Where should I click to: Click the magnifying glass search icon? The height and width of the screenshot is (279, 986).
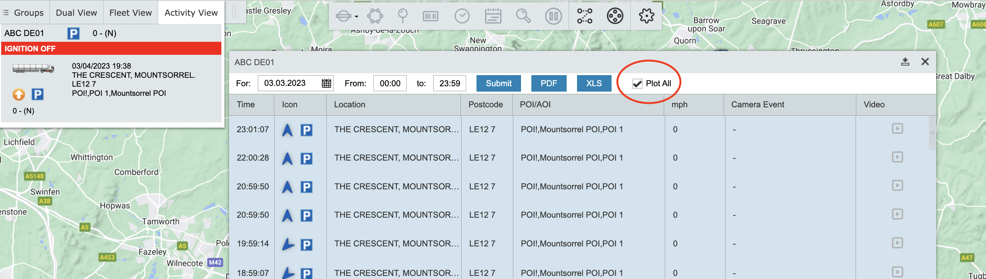click(x=523, y=16)
